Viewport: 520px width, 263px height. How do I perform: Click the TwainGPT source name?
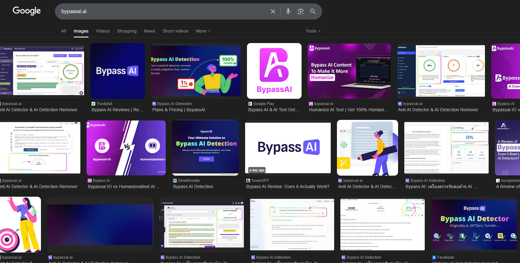click(260, 181)
